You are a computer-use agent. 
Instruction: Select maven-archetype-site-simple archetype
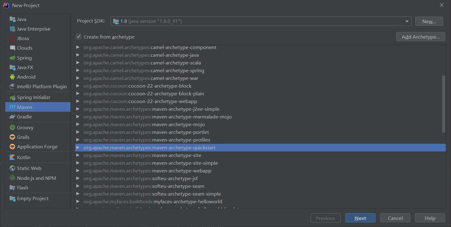coord(260,163)
